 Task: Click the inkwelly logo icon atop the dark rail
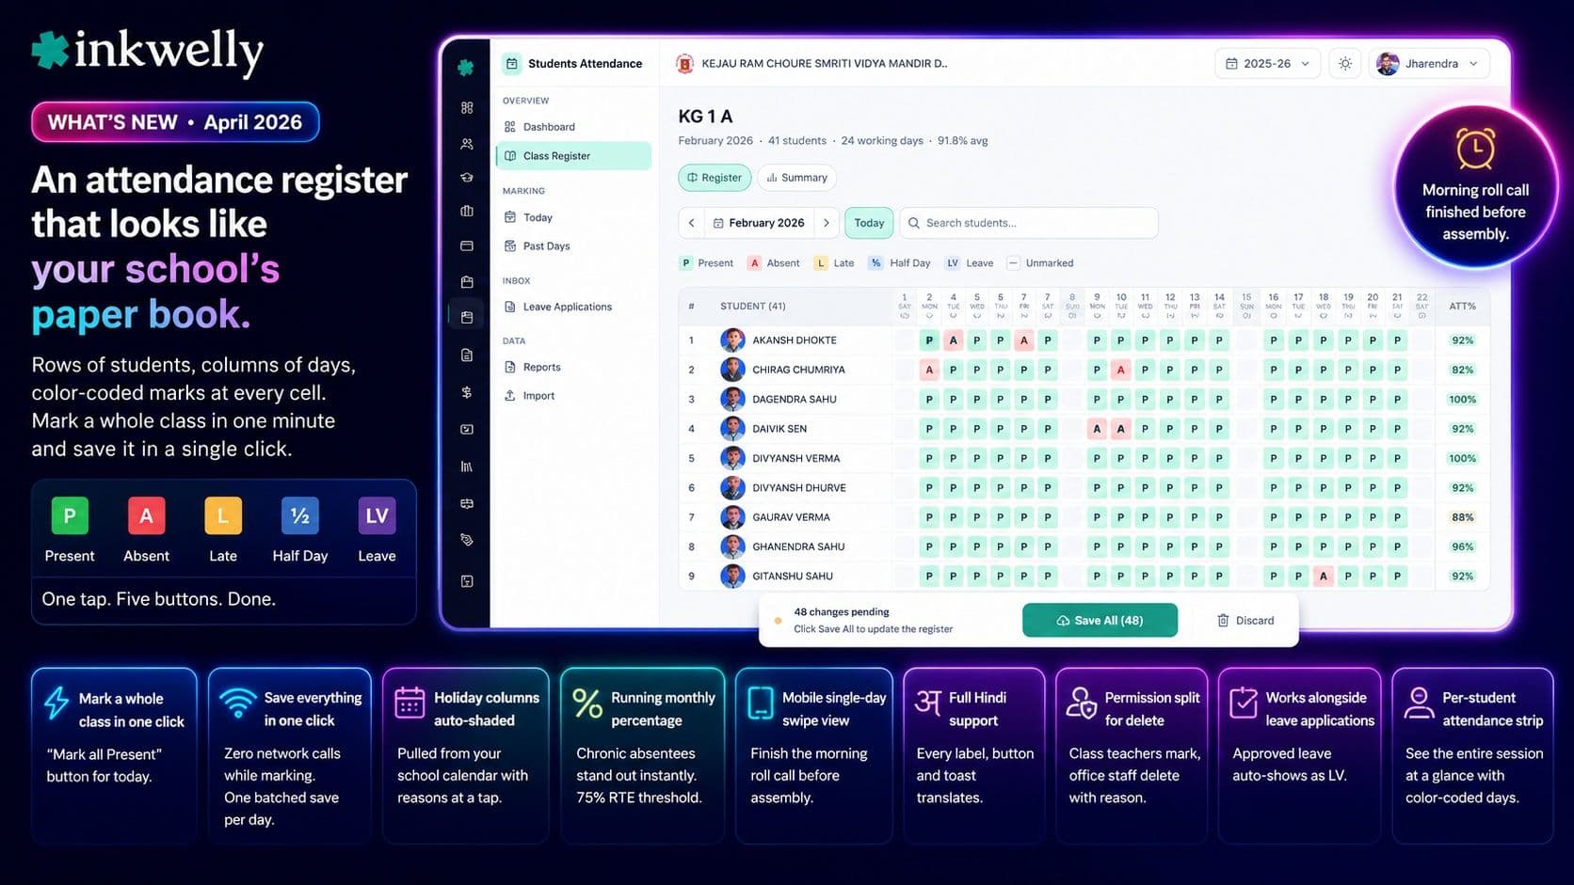pyautogui.click(x=465, y=68)
